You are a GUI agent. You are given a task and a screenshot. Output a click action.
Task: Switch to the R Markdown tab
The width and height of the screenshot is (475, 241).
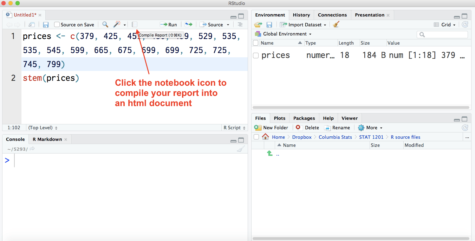click(x=47, y=139)
